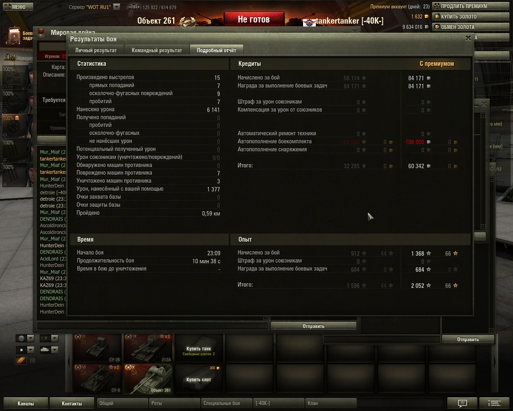Click the Мировая война rank chevron icon
The width and height of the screenshot is (513, 411).
point(41,33)
